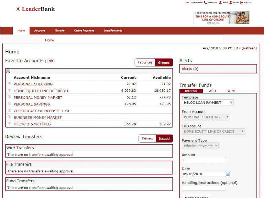Expand the Payment Type dropdown
The image size is (264, 198).
pyautogui.click(x=200, y=146)
